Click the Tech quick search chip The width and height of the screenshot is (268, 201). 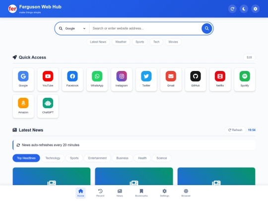[156, 42]
